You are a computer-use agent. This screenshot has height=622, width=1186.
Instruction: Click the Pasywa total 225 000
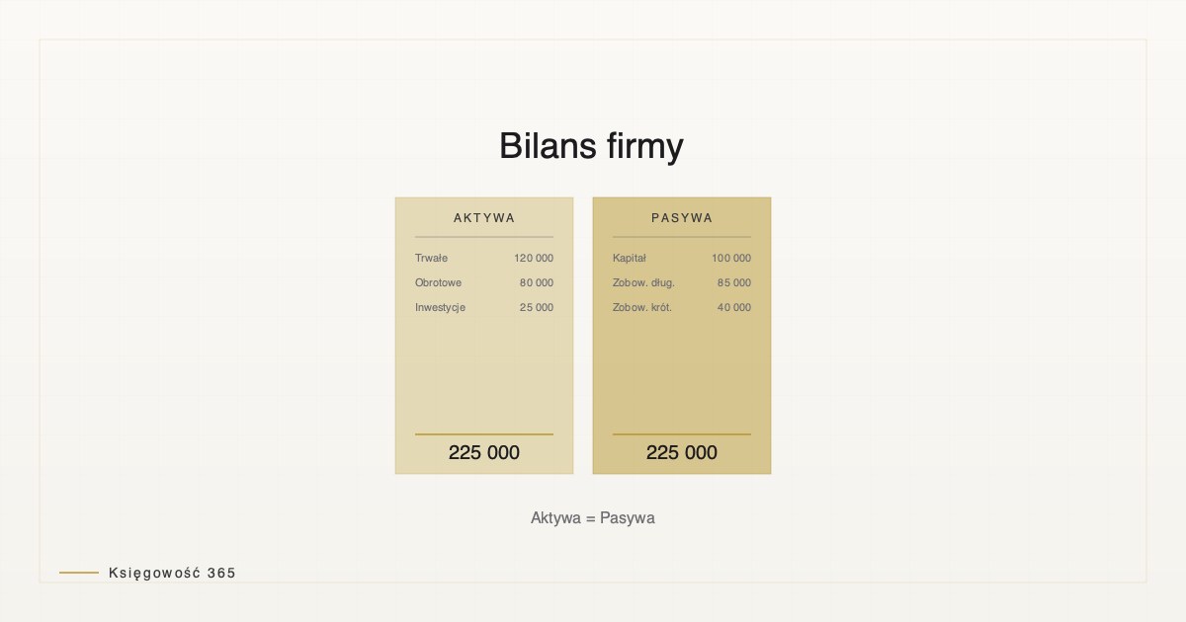[682, 453]
